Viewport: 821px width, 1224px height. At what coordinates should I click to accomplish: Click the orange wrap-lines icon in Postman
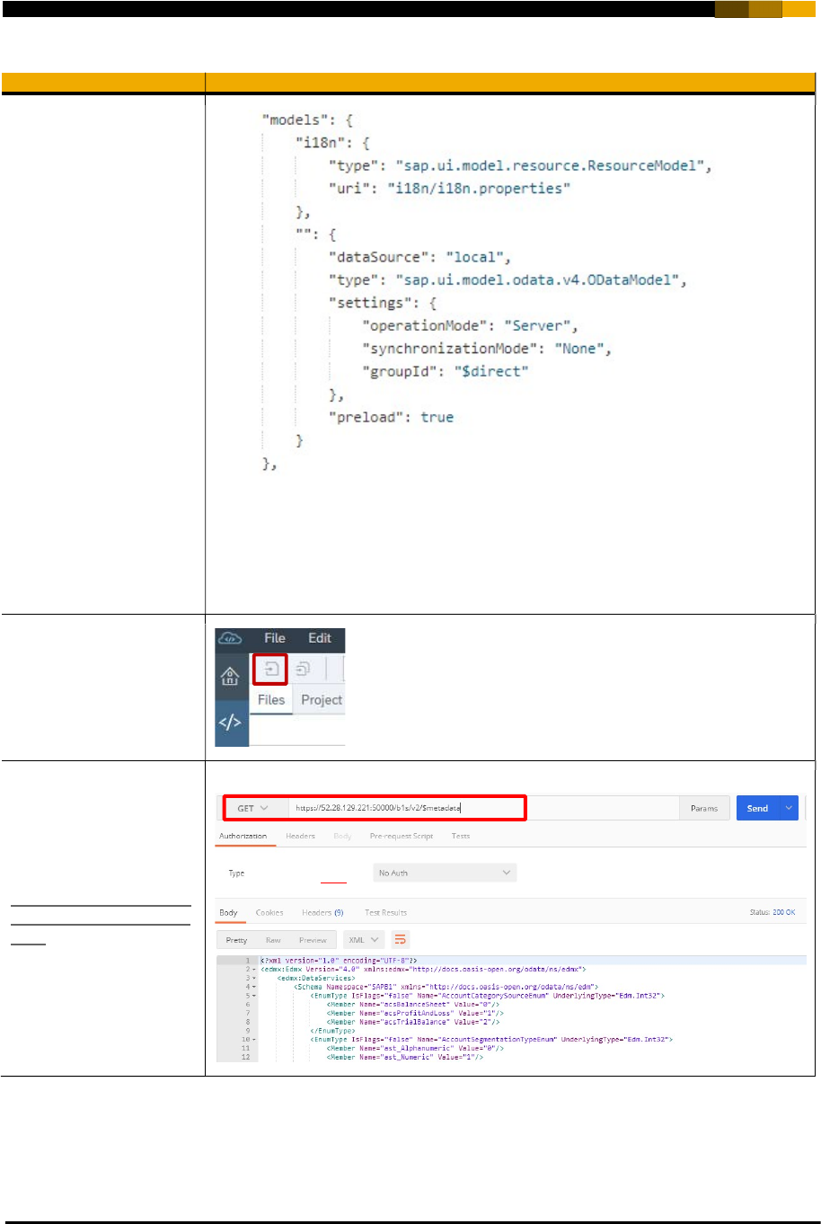pos(401,939)
